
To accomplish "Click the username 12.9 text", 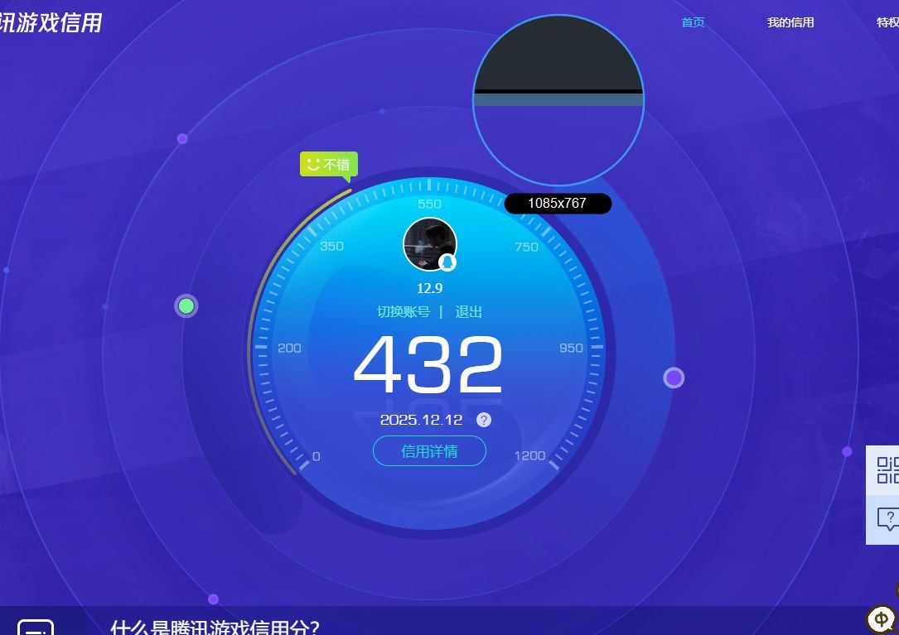I will point(429,288).
